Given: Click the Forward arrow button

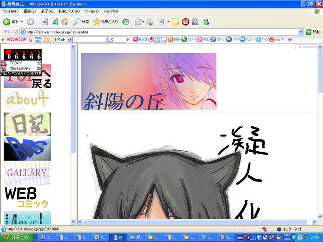Looking at the screenshot, I should (30, 22).
